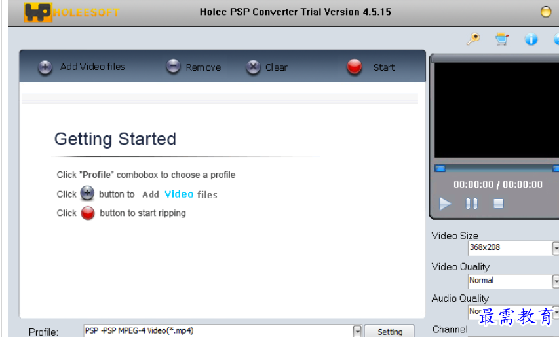The height and width of the screenshot is (337, 559).
Task: Play the preview video
Action: tap(445, 204)
